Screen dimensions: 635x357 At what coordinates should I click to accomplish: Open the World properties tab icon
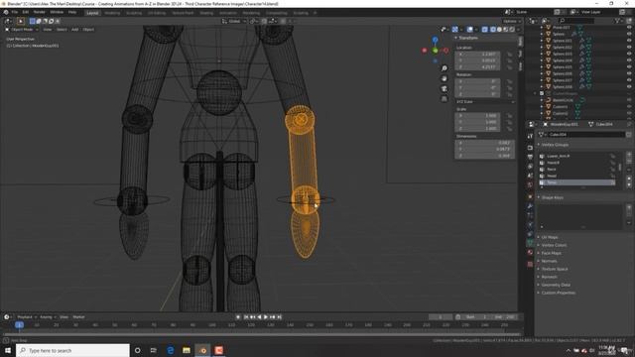tap(530, 185)
